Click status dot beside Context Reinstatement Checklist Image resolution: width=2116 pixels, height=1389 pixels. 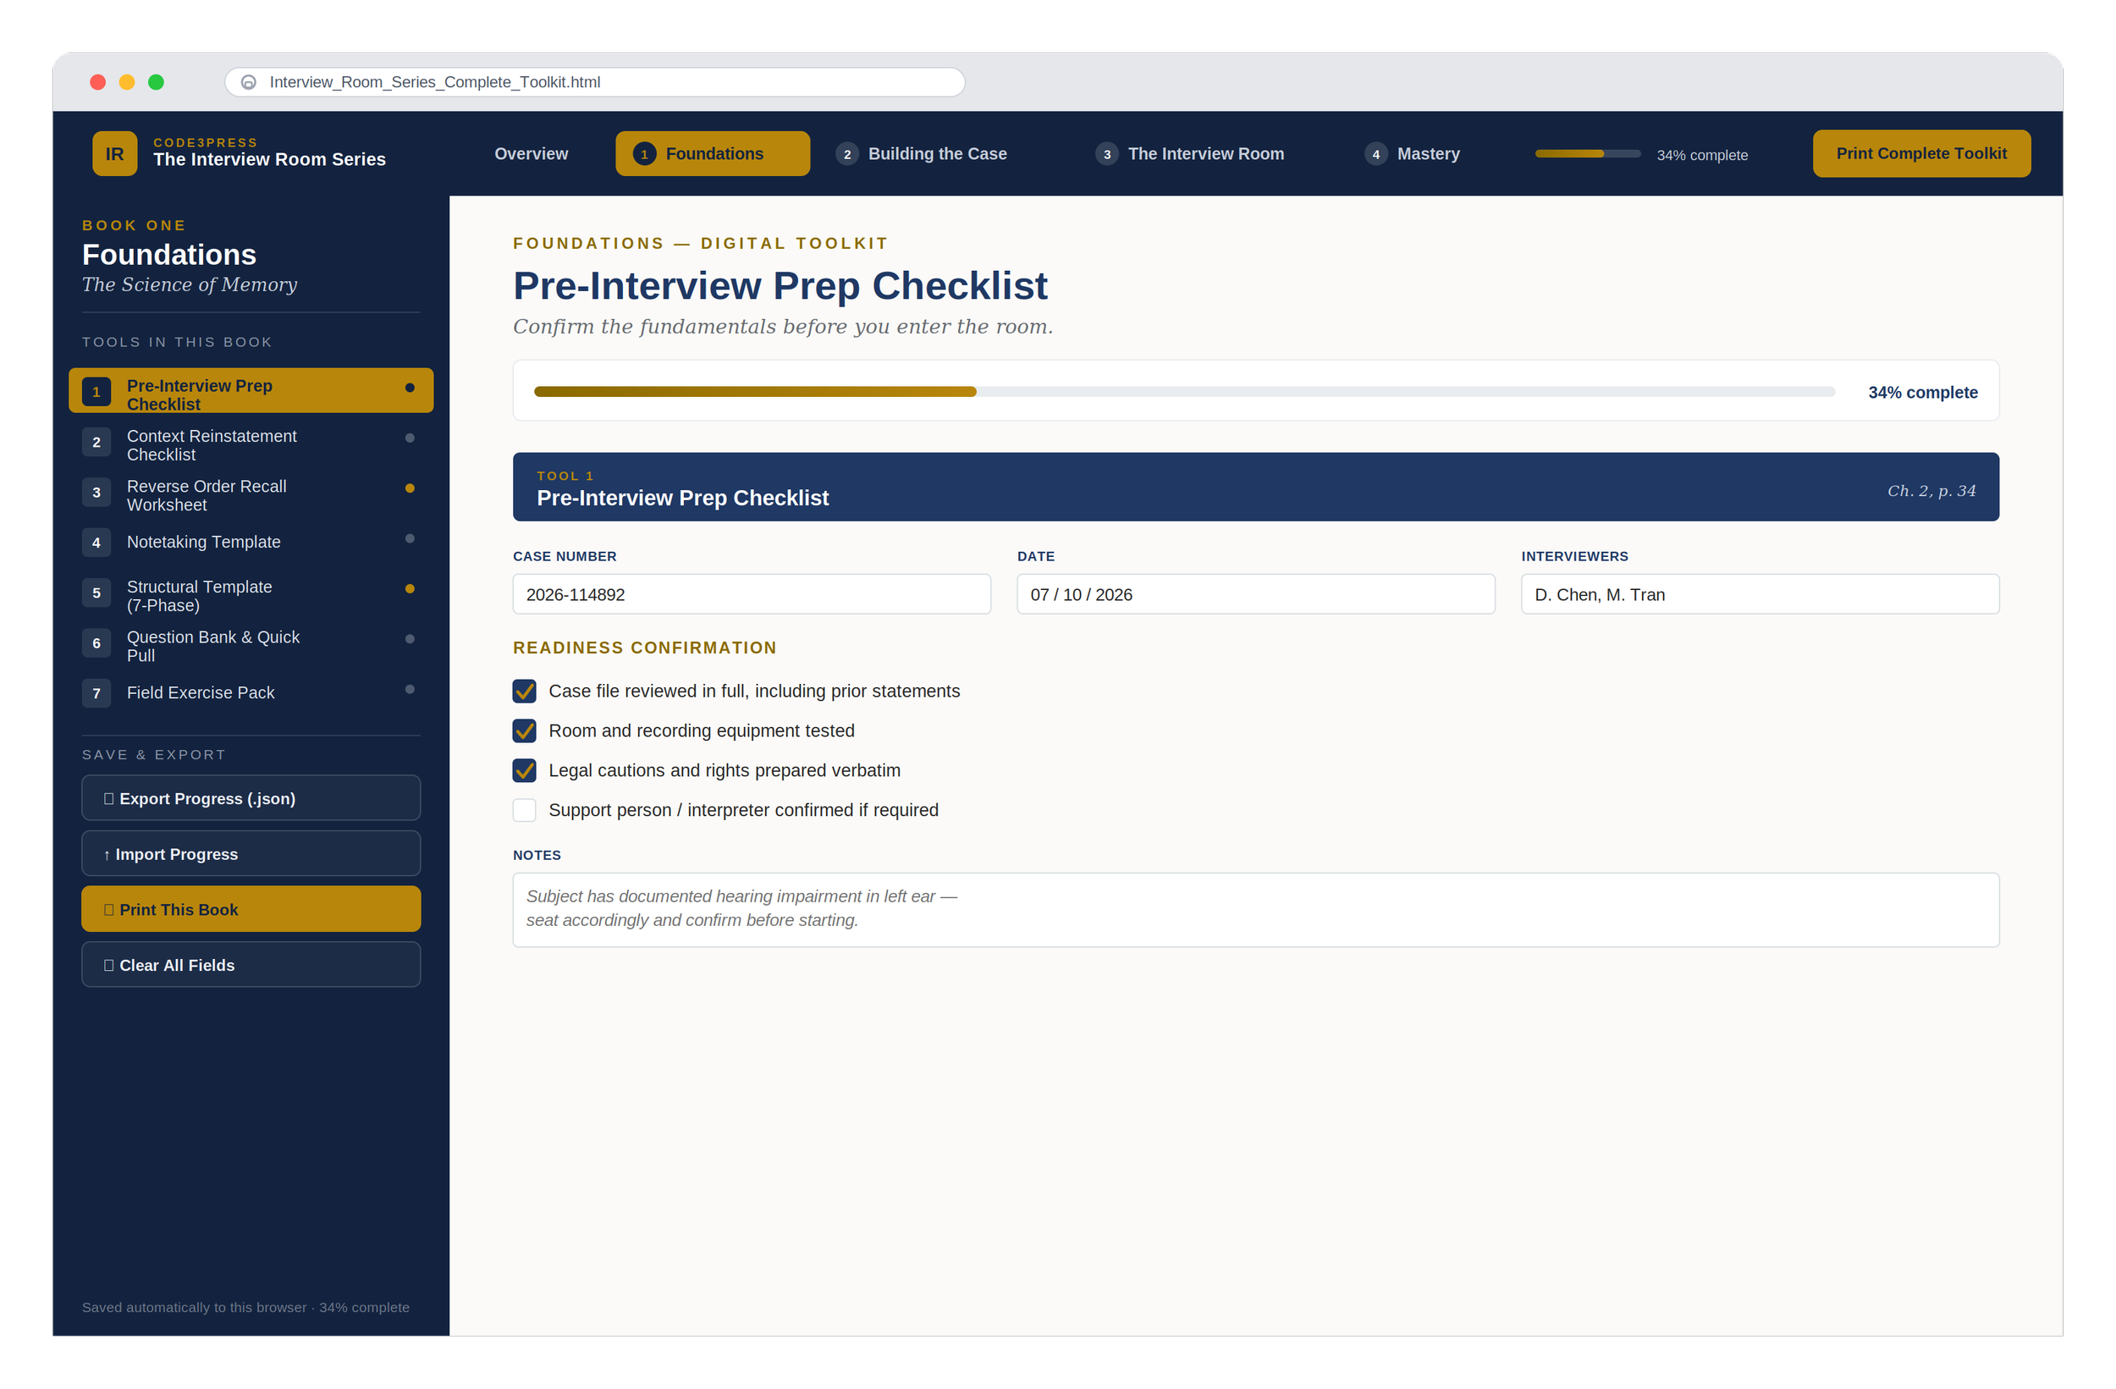(410, 438)
